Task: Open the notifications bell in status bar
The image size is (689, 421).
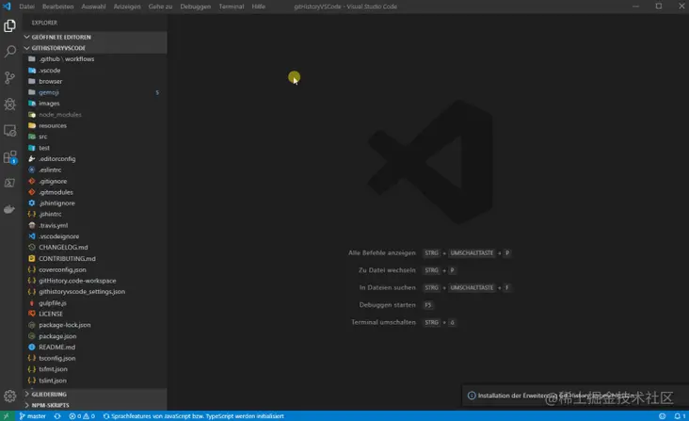Action: tap(680, 416)
